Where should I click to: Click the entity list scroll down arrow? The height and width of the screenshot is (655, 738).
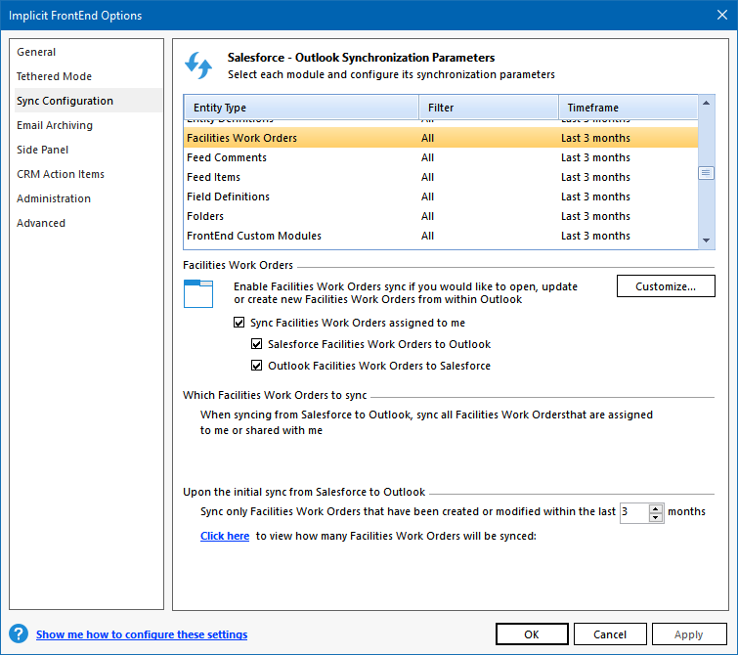pos(706,240)
